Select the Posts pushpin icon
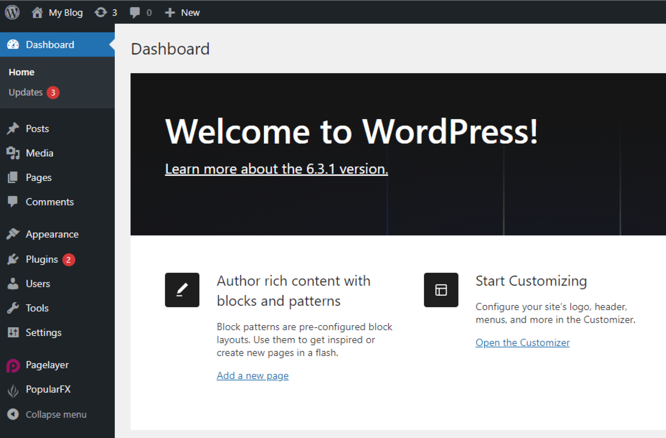 point(13,128)
